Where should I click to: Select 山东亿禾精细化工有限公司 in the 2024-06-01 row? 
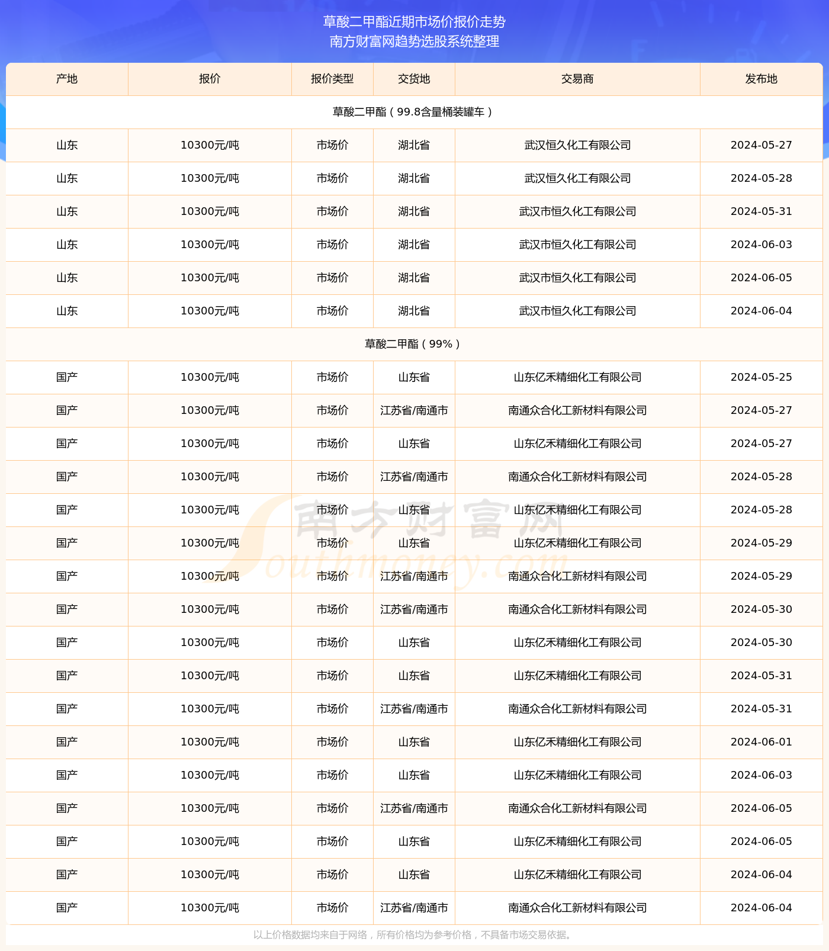pyautogui.click(x=577, y=742)
